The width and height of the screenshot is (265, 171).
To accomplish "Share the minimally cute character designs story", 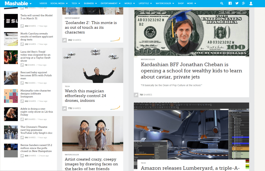I will [x=22, y=101].
